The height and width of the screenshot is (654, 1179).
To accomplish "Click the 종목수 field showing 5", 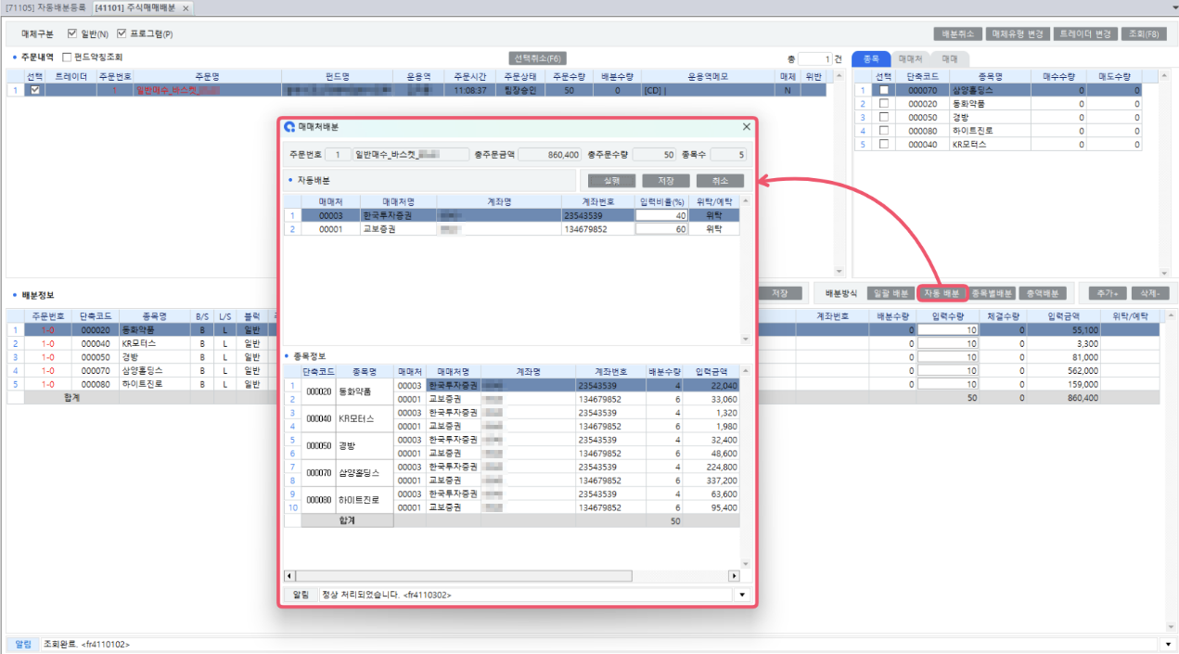I will click(x=726, y=154).
